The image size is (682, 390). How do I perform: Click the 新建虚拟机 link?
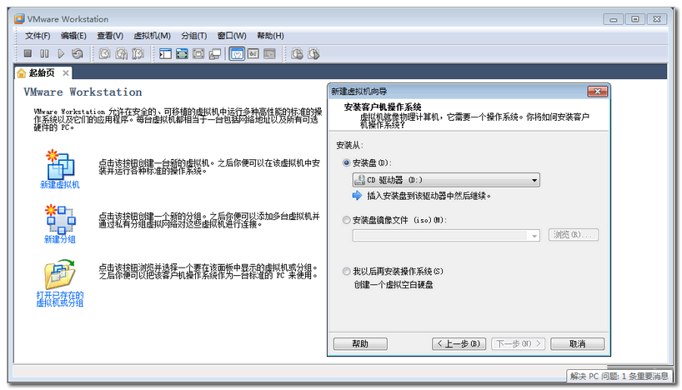[x=60, y=185]
